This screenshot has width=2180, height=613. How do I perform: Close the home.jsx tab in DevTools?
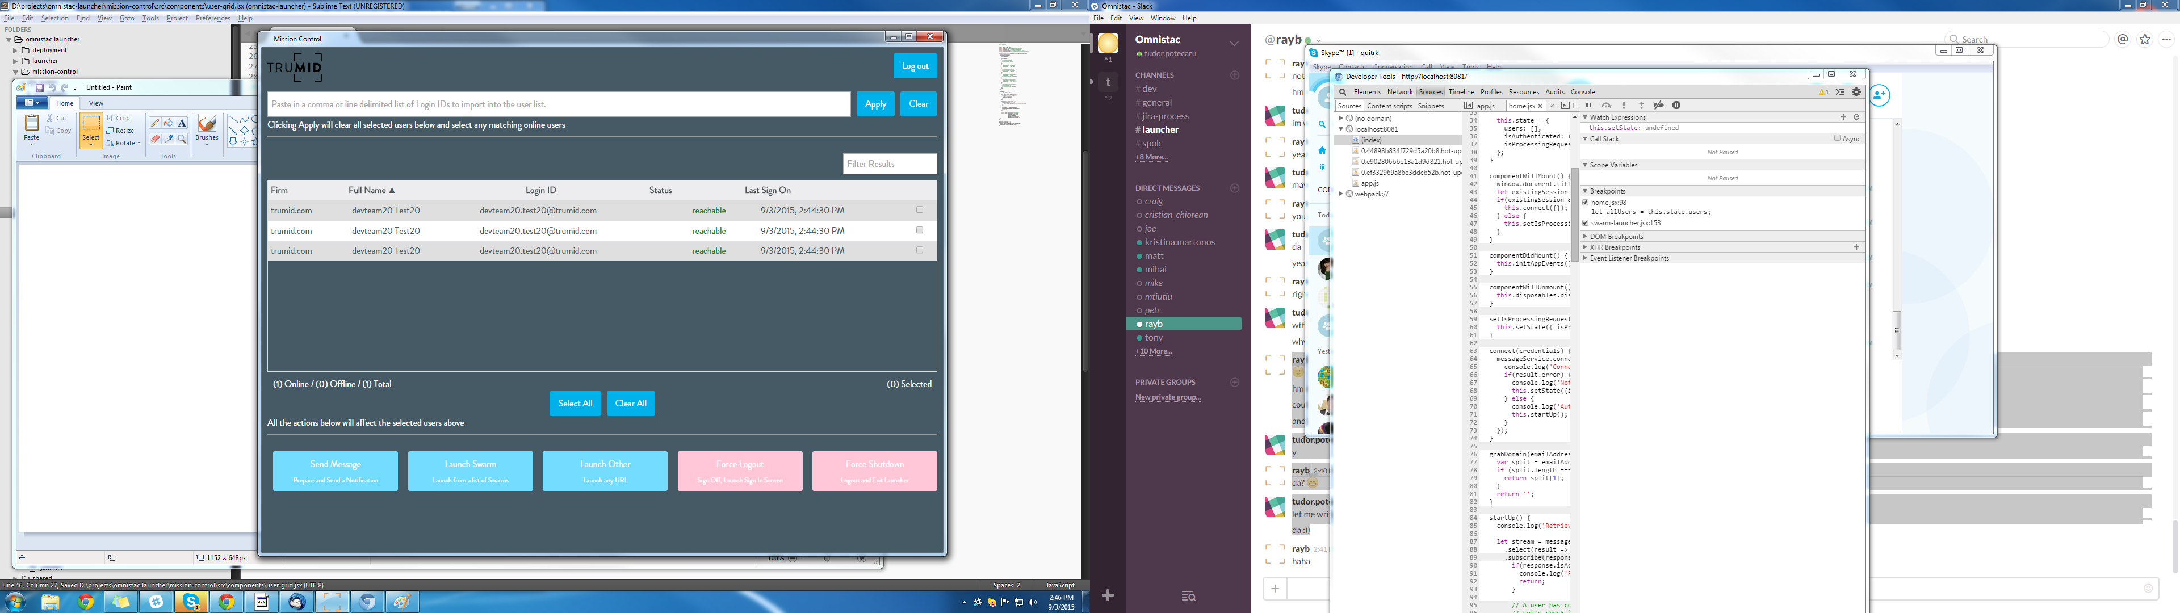pos(1540,106)
